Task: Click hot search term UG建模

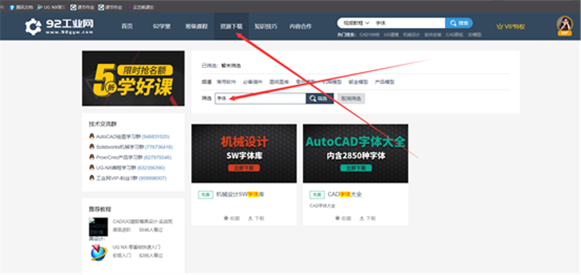Action: click(x=391, y=35)
